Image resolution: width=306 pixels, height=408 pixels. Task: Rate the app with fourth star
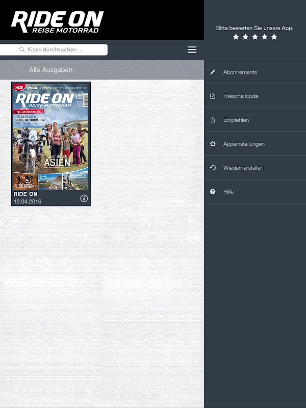click(265, 37)
